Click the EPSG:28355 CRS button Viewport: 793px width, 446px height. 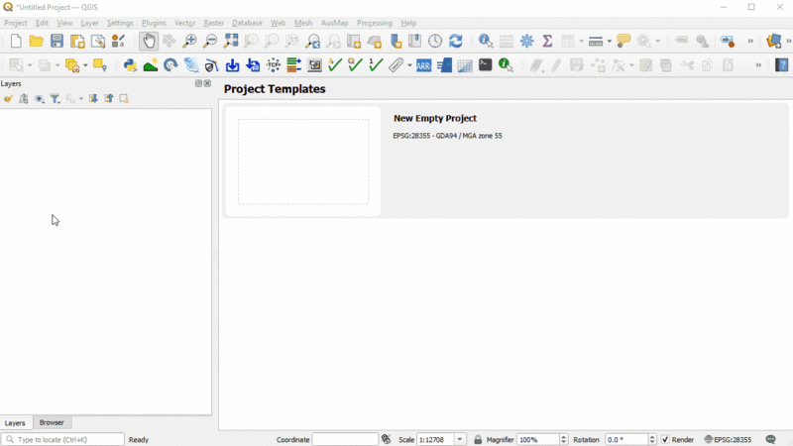(728, 439)
